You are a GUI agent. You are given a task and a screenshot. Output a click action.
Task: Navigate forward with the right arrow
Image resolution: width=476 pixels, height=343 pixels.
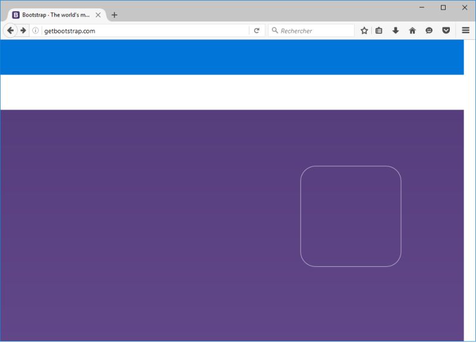coord(23,30)
